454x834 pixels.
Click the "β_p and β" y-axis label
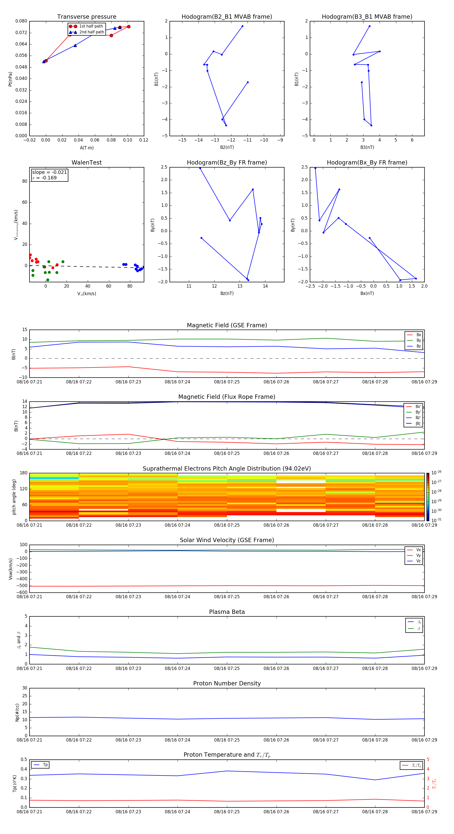[19, 640]
